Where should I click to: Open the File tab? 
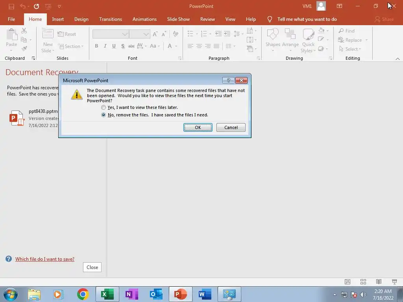tap(11, 19)
